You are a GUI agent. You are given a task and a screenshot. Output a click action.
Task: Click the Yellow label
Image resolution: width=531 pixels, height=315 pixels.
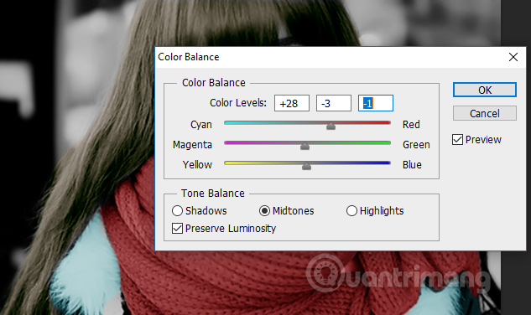coord(197,165)
